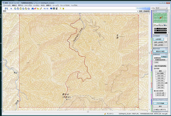Select the 1988-1990 aerial photo button
This screenshot has height=116, width=171.
click(x=160, y=76)
